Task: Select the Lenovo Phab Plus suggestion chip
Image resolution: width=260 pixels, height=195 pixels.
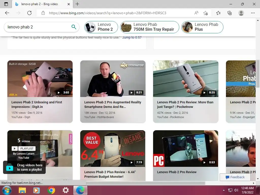Action: 202,27
